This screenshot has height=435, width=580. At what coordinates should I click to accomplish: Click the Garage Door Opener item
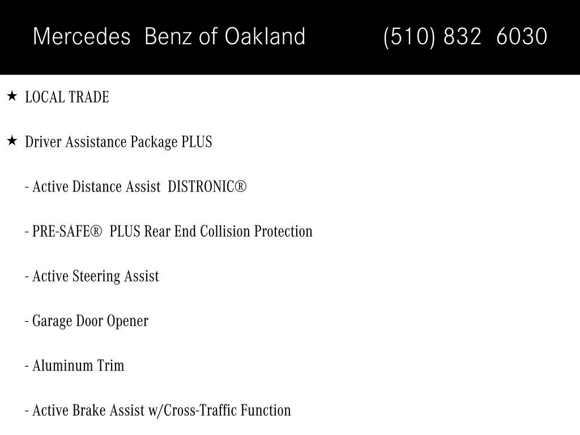(x=87, y=322)
